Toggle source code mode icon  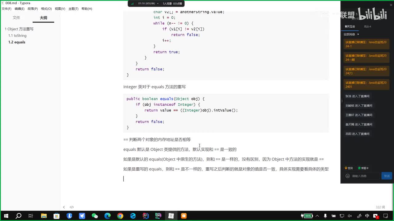tap(72, 207)
